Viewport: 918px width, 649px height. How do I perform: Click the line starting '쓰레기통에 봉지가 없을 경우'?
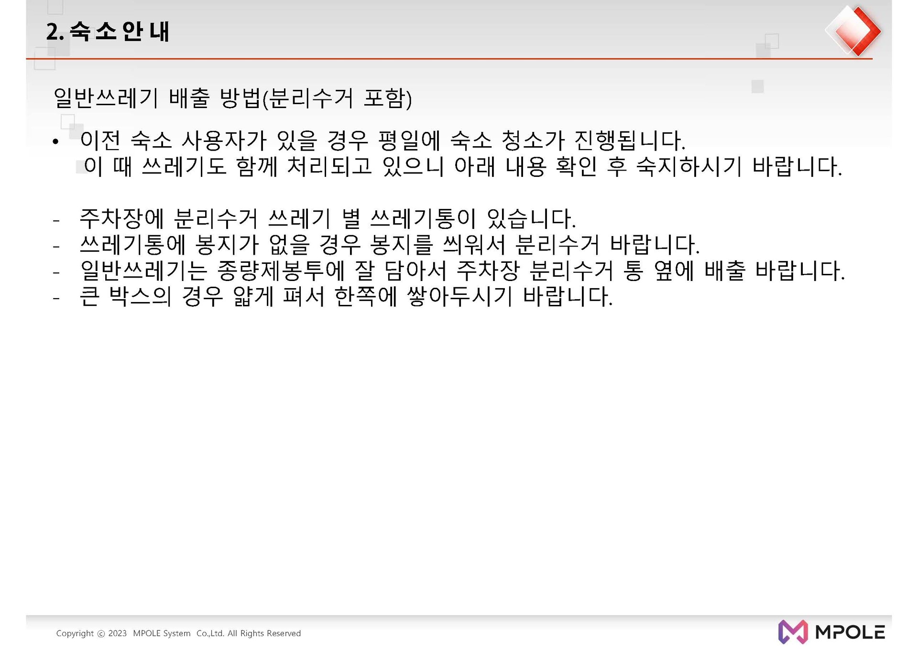[x=390, y=245]
